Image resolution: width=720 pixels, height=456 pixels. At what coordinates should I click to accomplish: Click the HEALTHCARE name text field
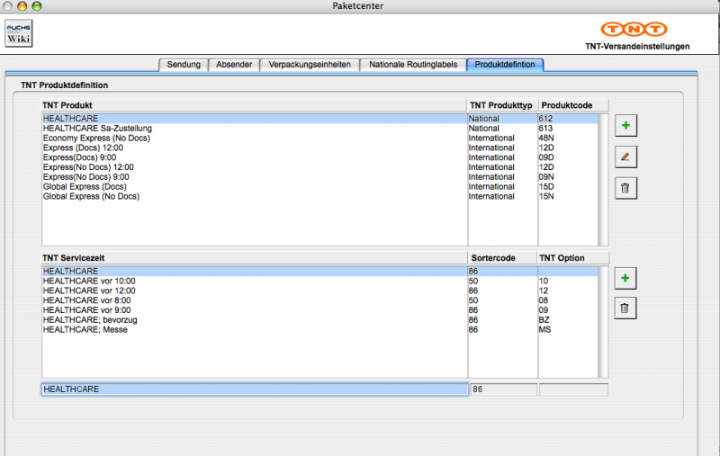coord(254,389)
